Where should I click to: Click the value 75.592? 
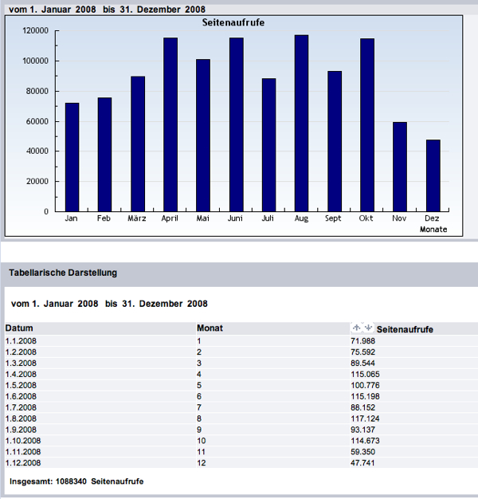point(362,352)
